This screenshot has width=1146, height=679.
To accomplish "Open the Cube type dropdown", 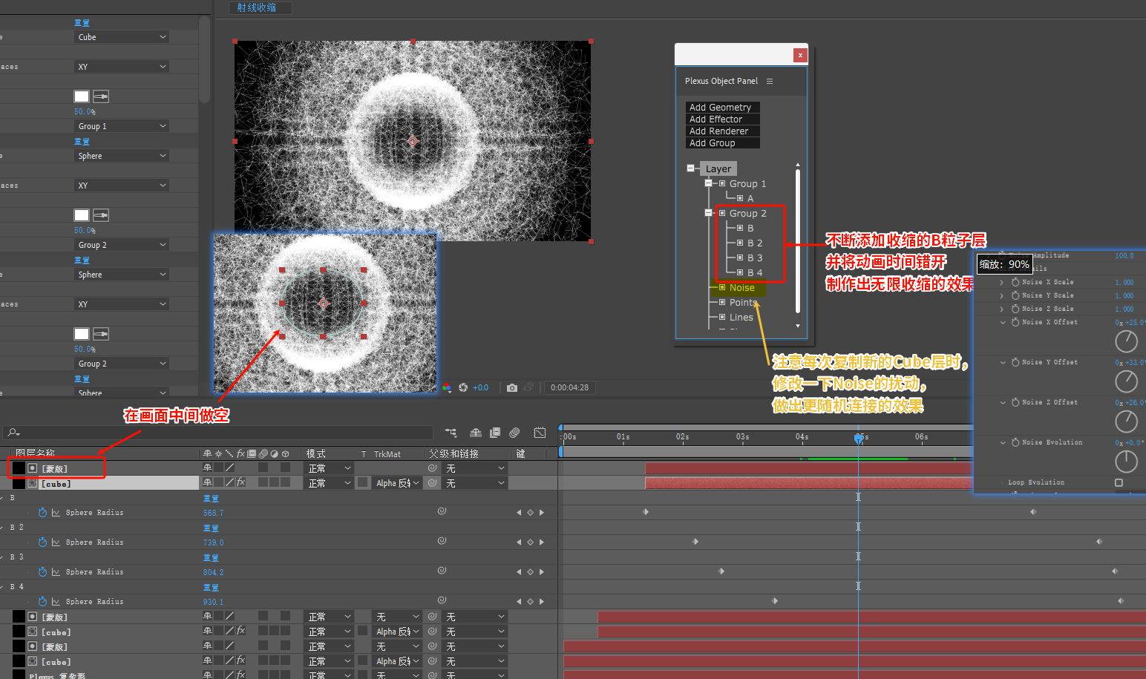I will pyautogui.click(x=122, y=37).
